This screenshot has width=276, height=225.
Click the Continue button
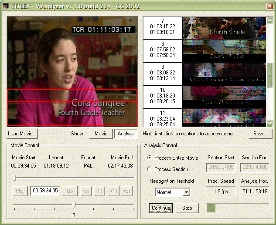pyautogui.click(x=161, y=208)
